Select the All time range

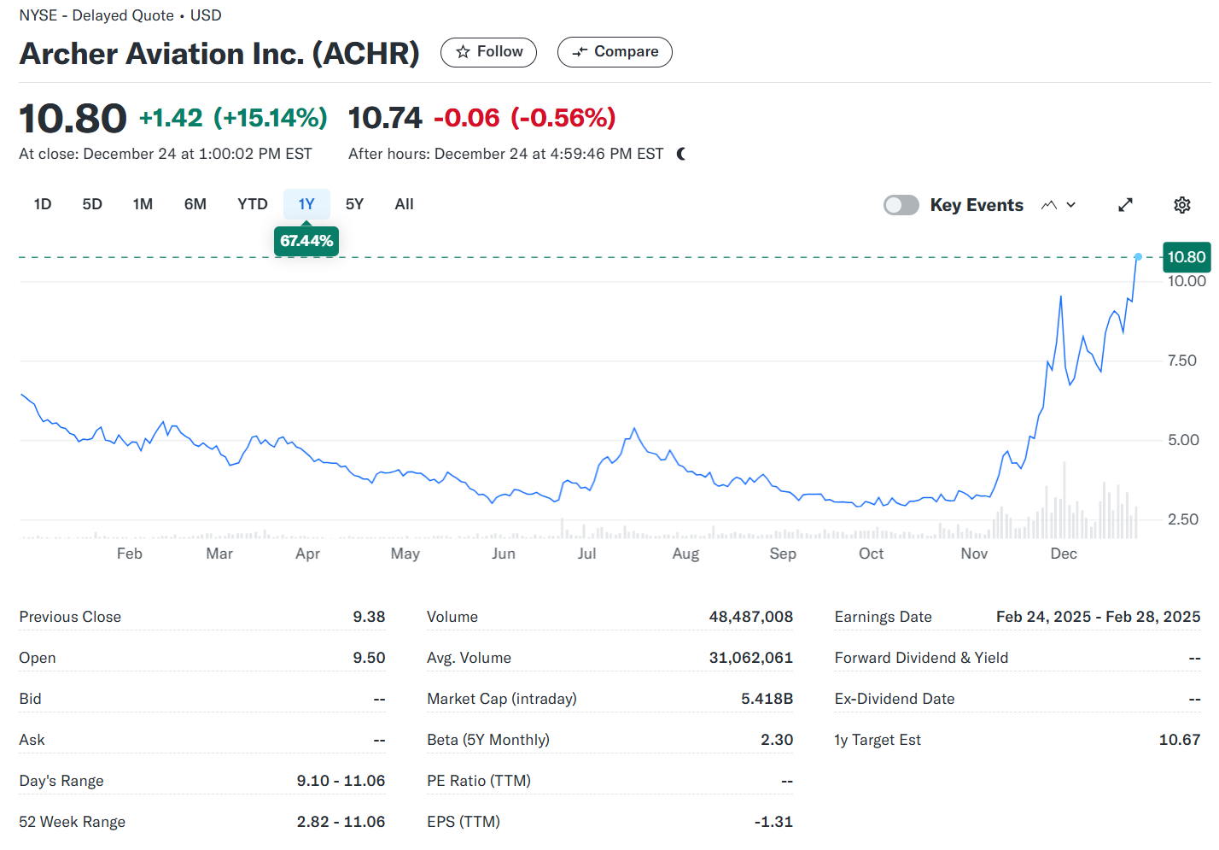click(405, 204)
